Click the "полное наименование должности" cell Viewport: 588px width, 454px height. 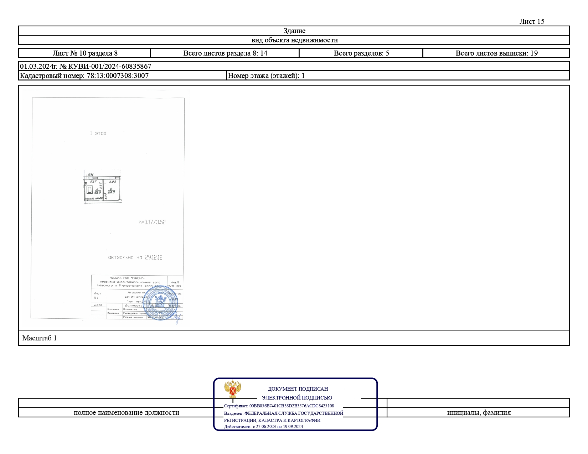click(126, 413)
